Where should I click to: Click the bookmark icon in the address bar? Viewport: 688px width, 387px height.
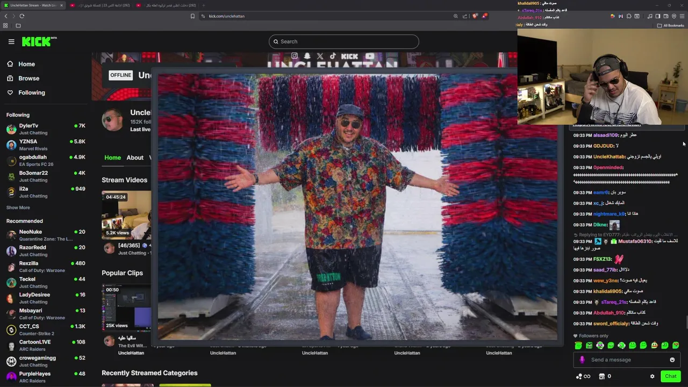[x=192, y=16]
